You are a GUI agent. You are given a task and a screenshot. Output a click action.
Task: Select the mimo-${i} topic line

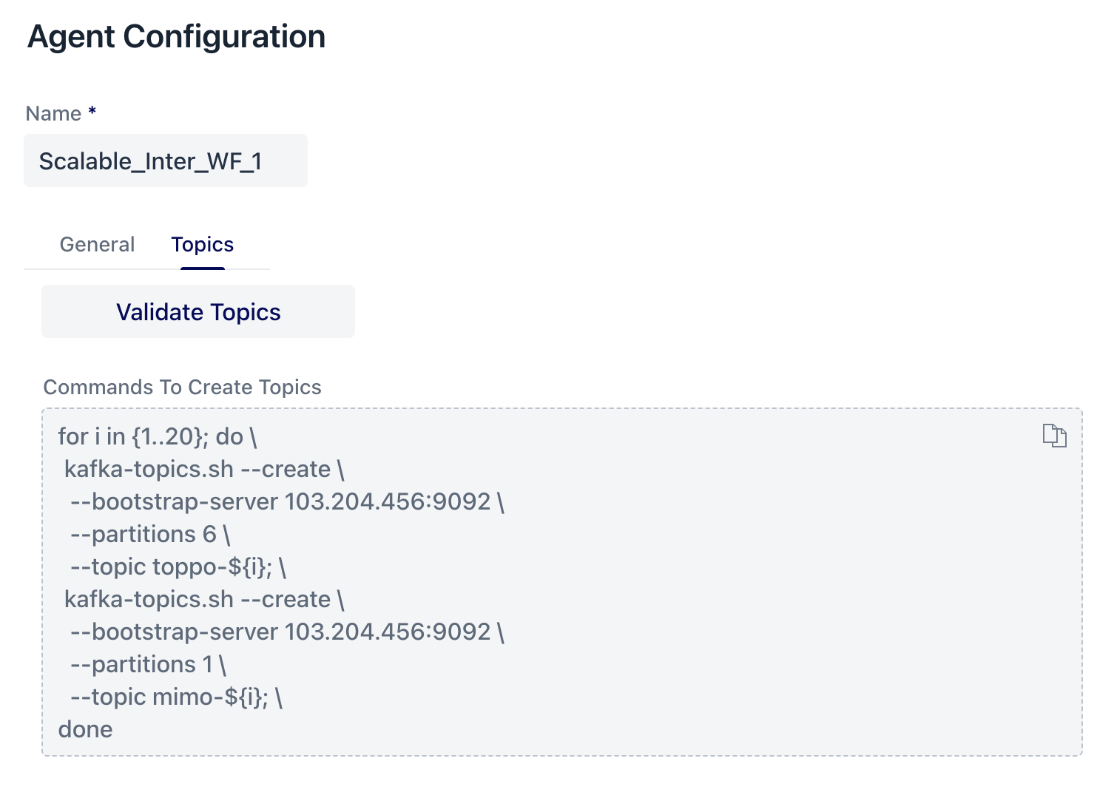(x=176, y=696)
